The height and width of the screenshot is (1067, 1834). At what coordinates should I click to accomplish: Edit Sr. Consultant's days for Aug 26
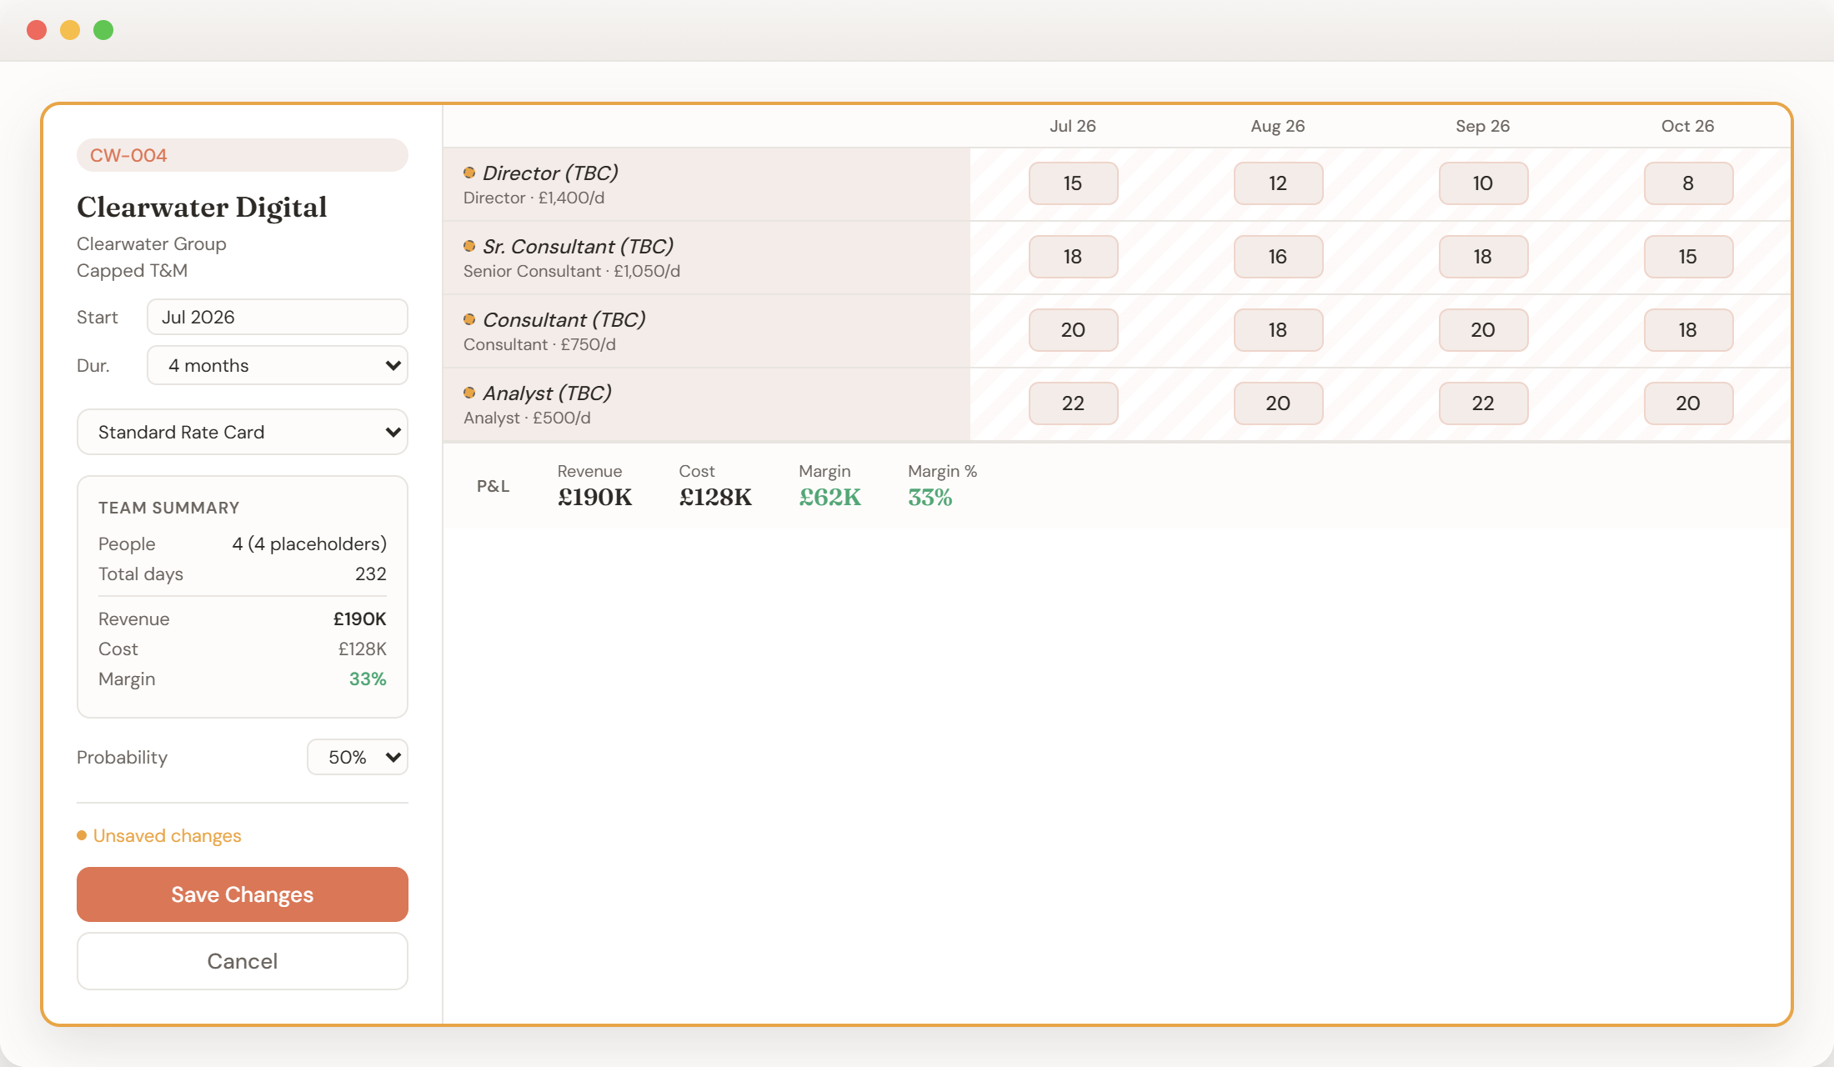click(x=1278, y=257)
